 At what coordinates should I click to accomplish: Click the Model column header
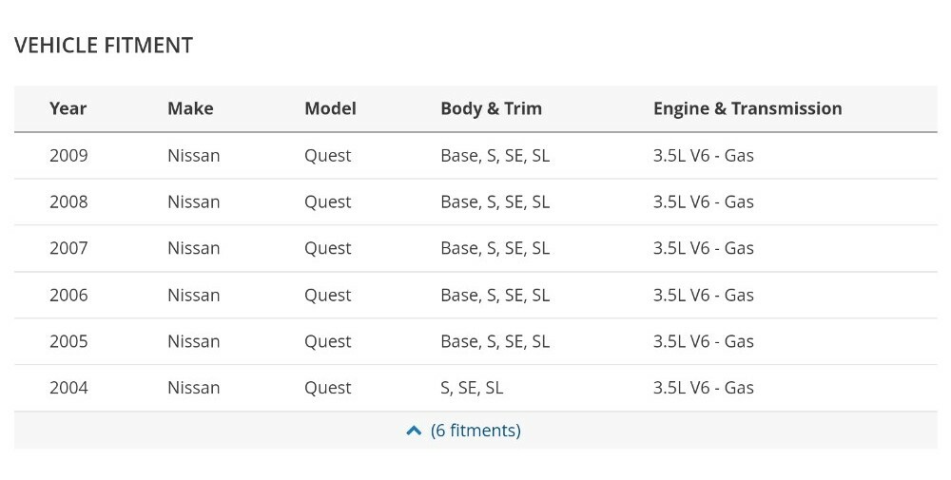point(330,108)
